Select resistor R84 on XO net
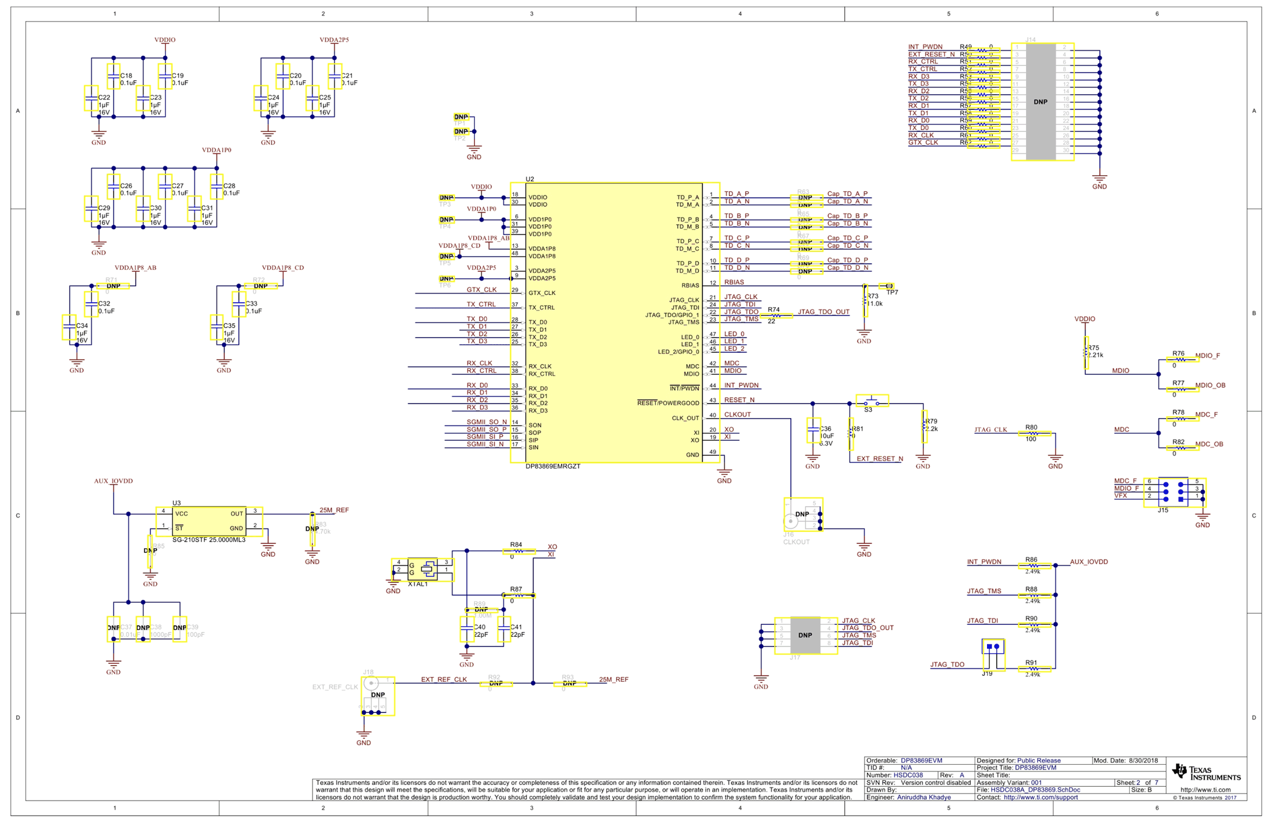 (x=518, y=551)
